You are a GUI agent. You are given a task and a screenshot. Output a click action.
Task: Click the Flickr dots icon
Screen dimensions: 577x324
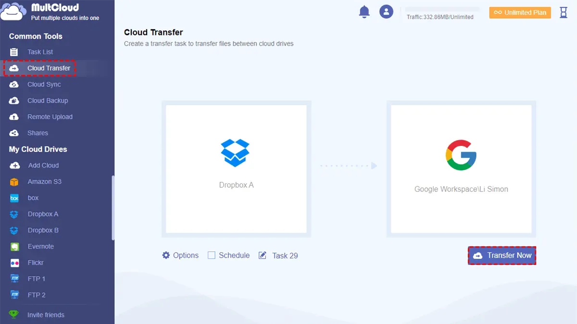14,263
